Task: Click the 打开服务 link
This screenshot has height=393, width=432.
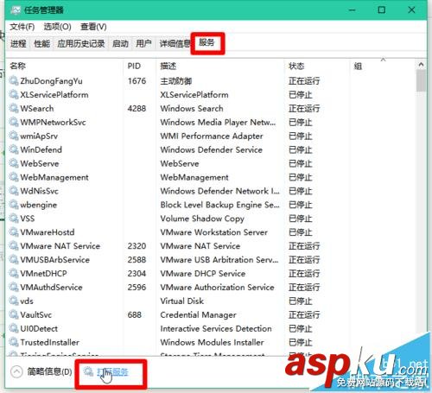Action: tap(112, 372)
